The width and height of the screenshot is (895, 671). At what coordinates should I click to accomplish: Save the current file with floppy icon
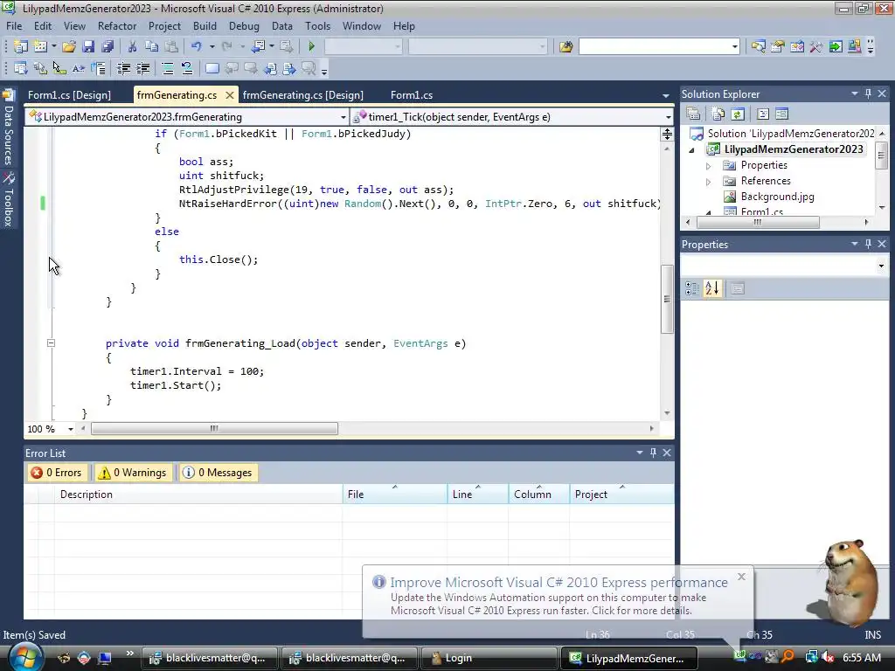tap(88, 46)
